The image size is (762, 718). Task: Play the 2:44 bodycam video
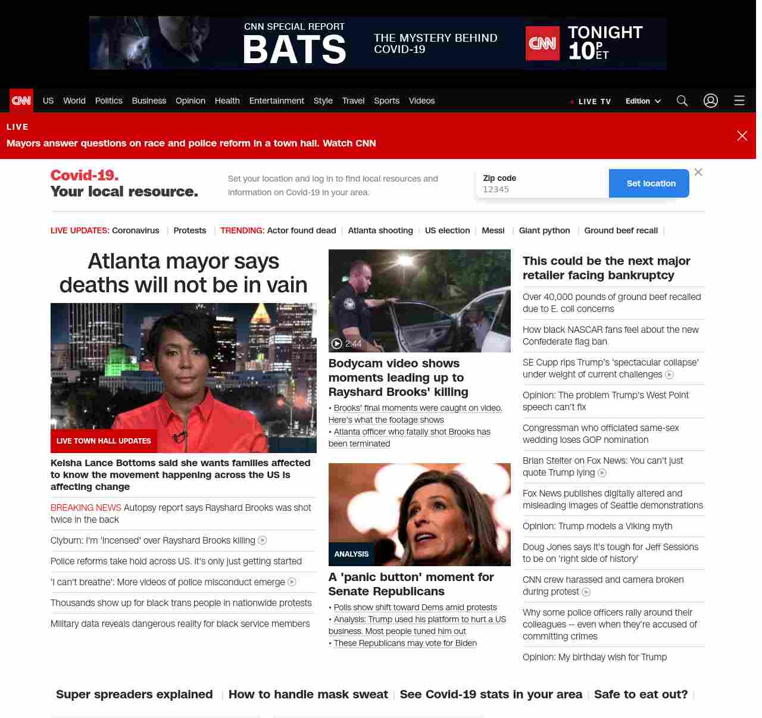(x=337, y=344)
